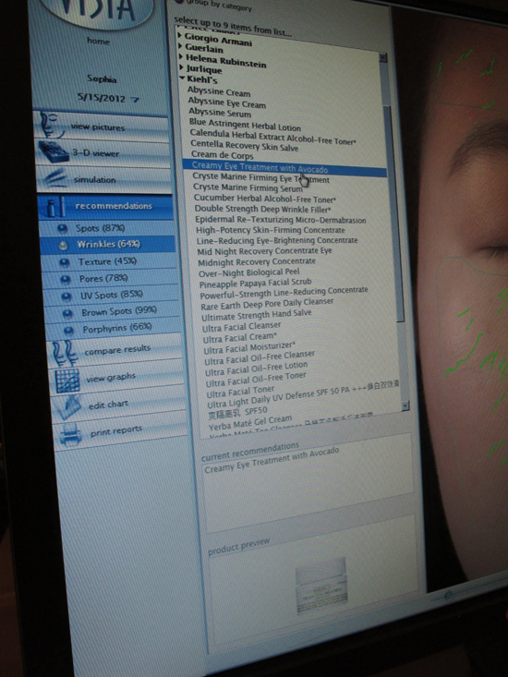508x677 pixels.
Task: Expand the Helena Rubinstein brand group
Action: (181, 56)
